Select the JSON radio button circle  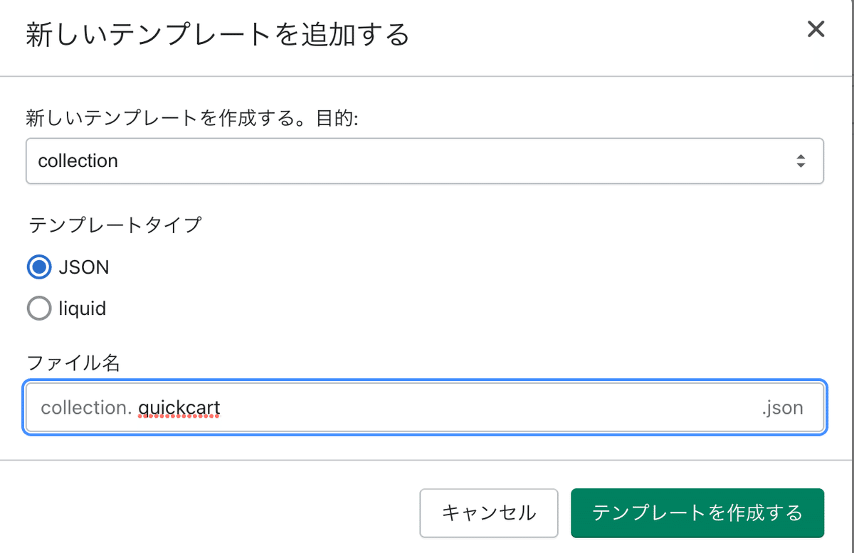click(x=39, y=267)
